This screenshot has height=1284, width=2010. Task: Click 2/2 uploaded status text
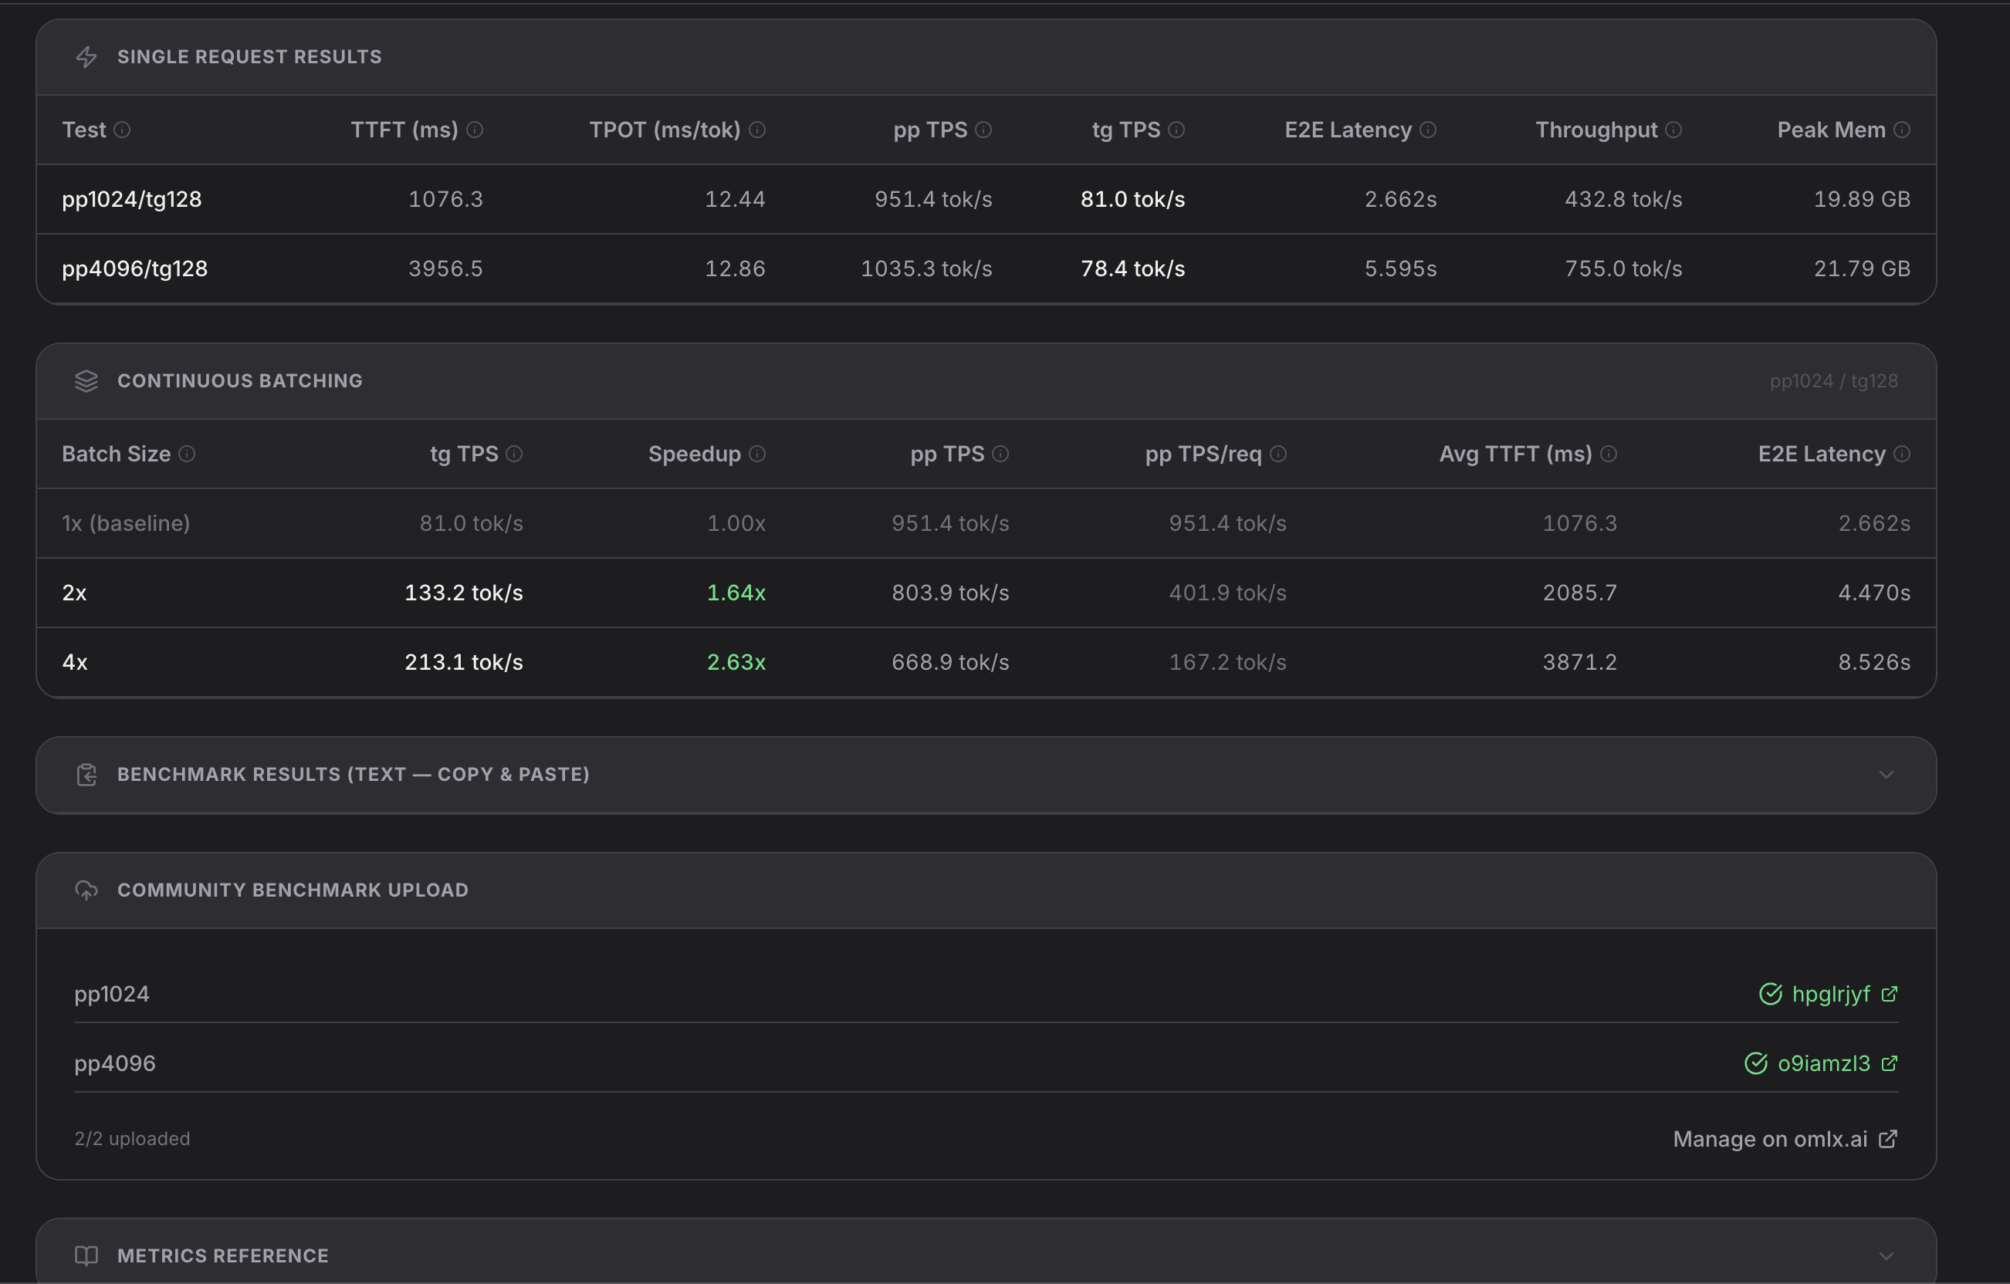click(x=132, y=1140)
